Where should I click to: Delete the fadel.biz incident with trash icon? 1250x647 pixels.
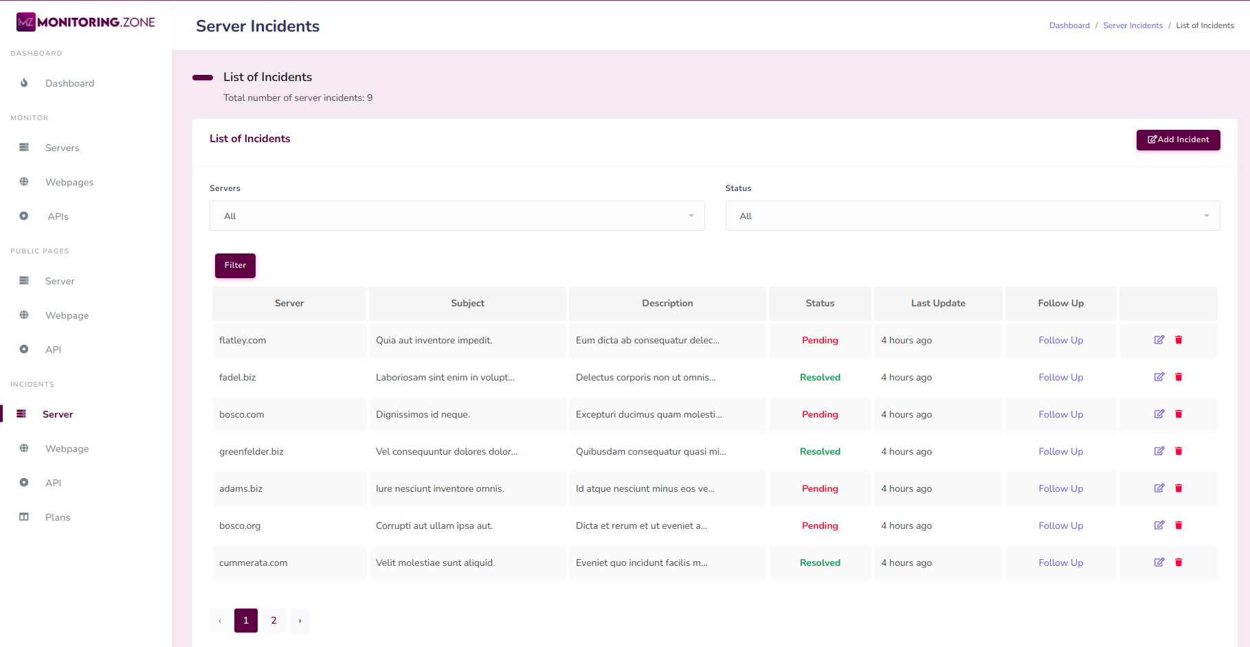(x=1179, y=377)
